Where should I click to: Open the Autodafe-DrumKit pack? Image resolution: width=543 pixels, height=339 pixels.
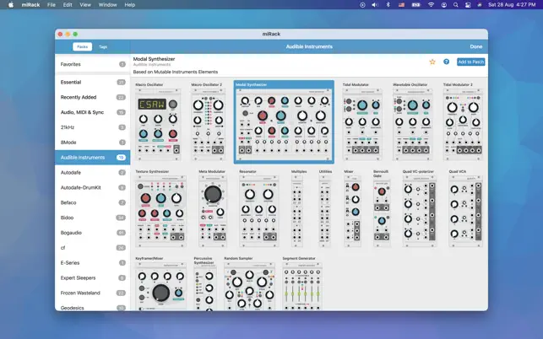(x=92, y=187)
